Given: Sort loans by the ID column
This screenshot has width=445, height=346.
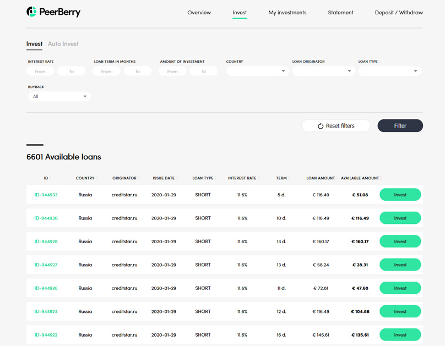Looking at the screenshot, I should (47, 178).
